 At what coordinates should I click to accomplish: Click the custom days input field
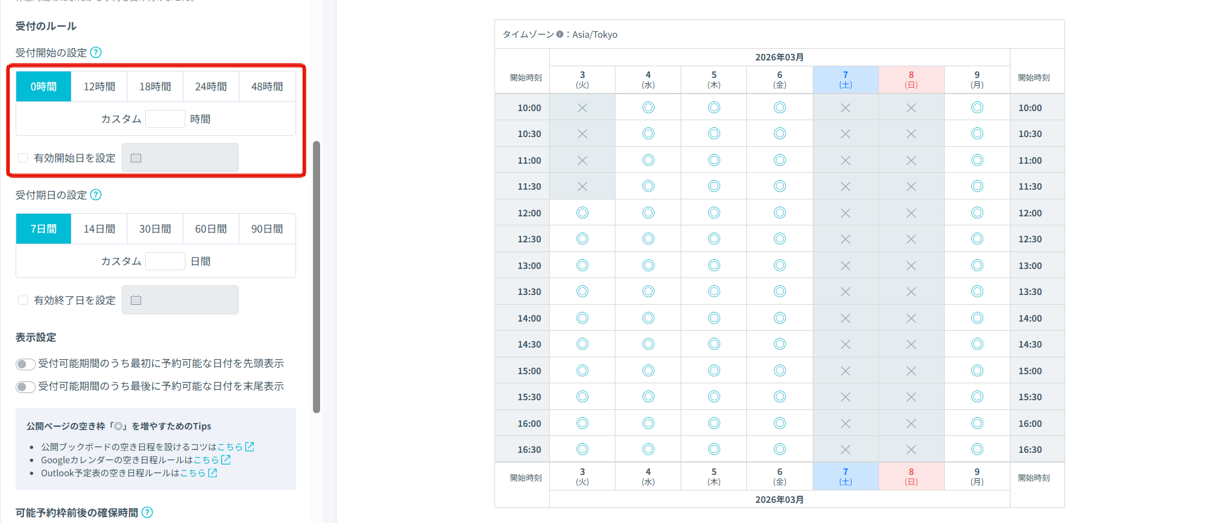[x=165, y=261]
